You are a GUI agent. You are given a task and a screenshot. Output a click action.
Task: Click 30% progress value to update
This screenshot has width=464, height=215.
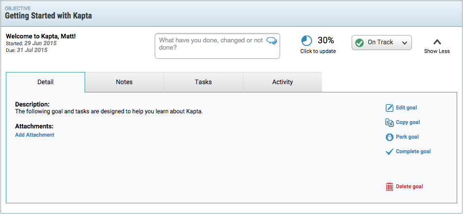pyautogui.click(x=326, y=40)
